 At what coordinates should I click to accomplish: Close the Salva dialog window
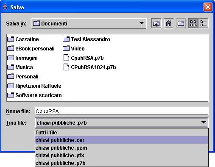[208, 7]
